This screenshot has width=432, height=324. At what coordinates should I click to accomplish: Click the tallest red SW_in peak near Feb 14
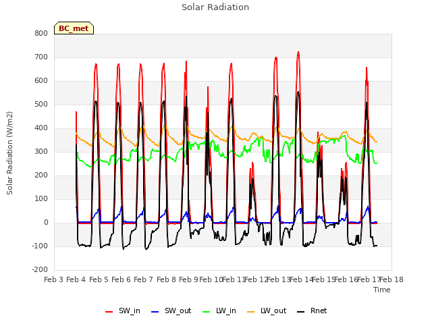tap(298, 53)
